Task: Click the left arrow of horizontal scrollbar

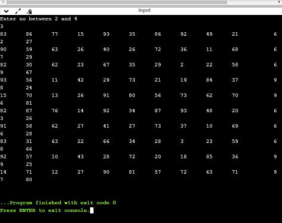Action: 3,2
